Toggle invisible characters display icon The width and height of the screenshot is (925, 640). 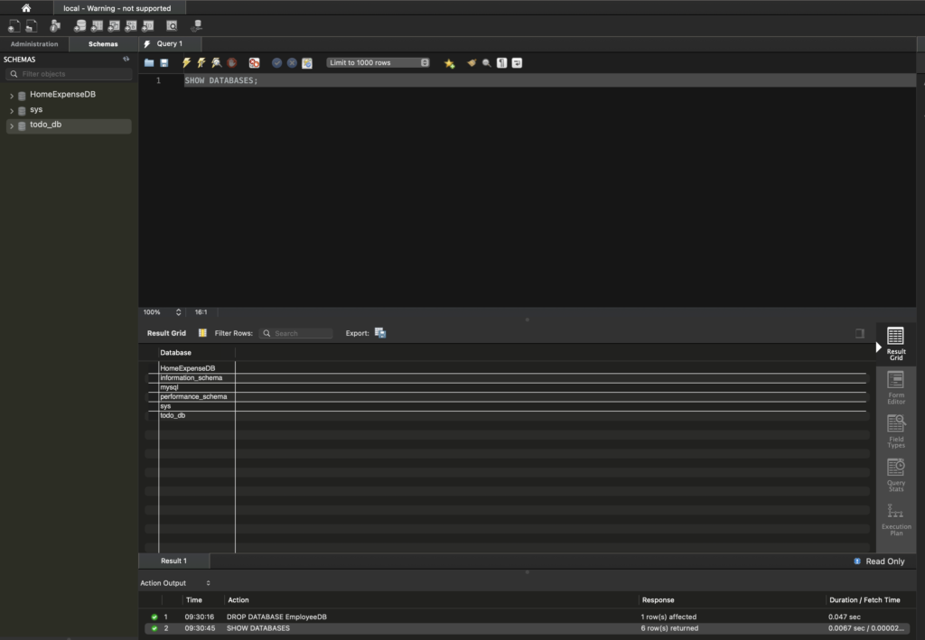point(502,63)
